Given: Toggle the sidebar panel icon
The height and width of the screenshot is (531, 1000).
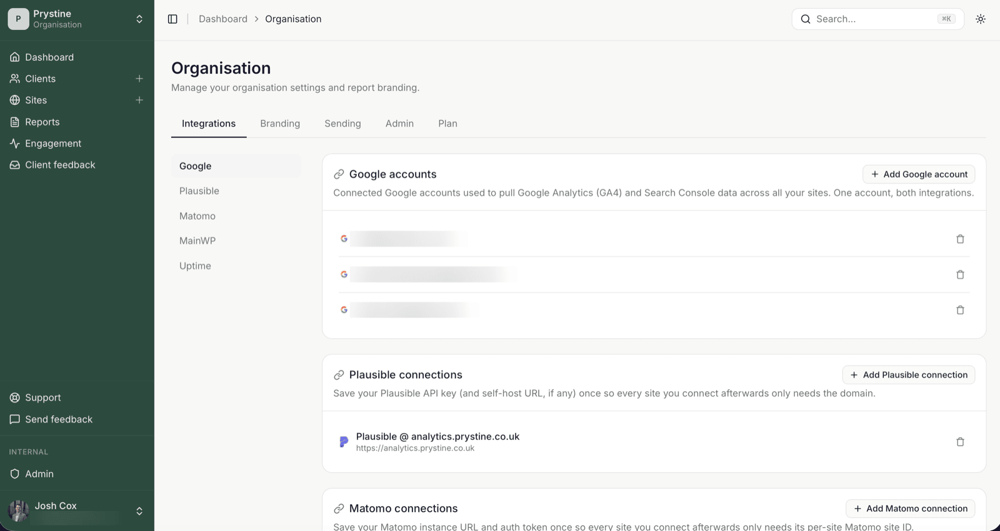Looking at the screenshot, I should tap(172, 19).
